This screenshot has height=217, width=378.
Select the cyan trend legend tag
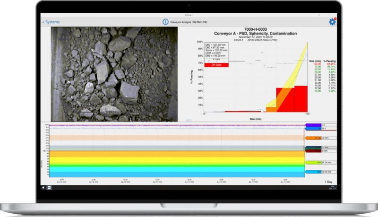point(313,172)
